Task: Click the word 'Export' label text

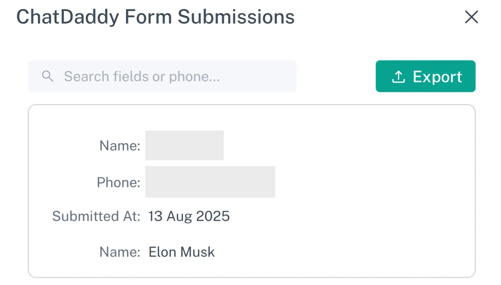Action: 437,77
